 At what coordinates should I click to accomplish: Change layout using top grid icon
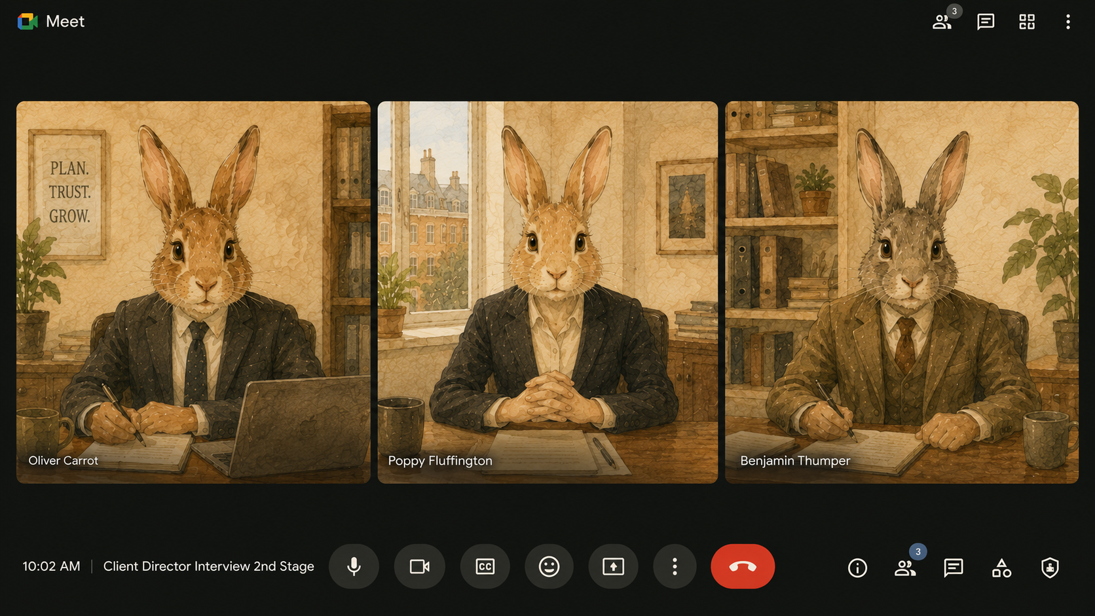tap(1027, 22)
